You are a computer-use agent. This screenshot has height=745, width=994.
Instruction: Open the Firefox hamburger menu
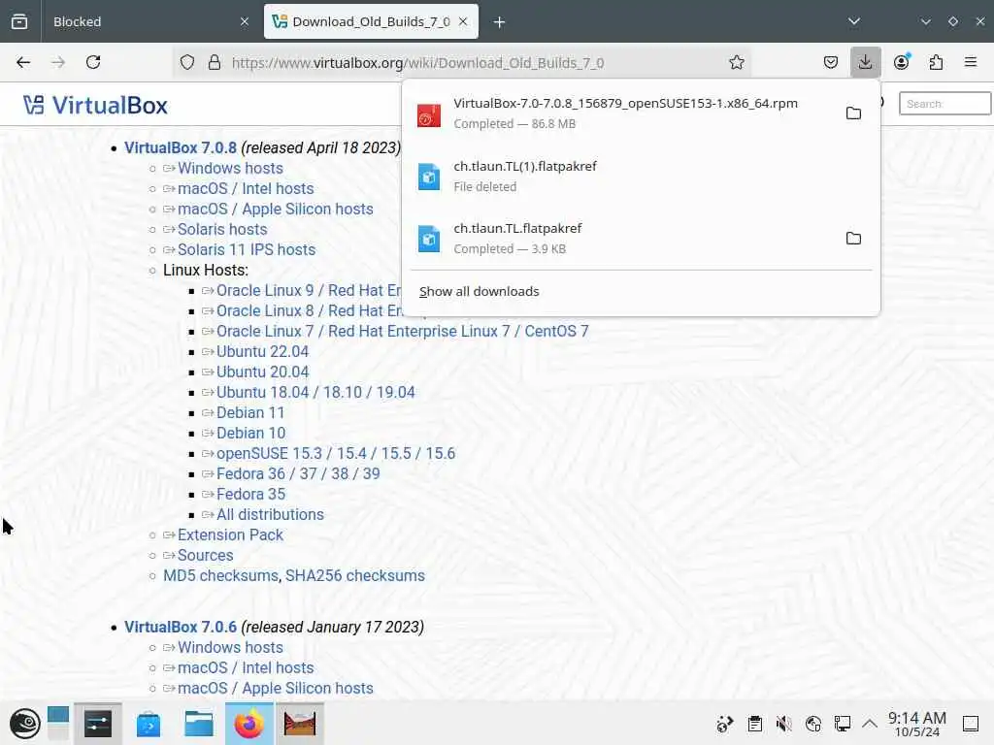(971, 62)
